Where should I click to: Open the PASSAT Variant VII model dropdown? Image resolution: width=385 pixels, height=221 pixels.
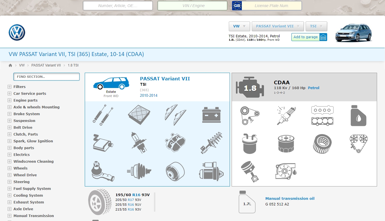(278, 26)
